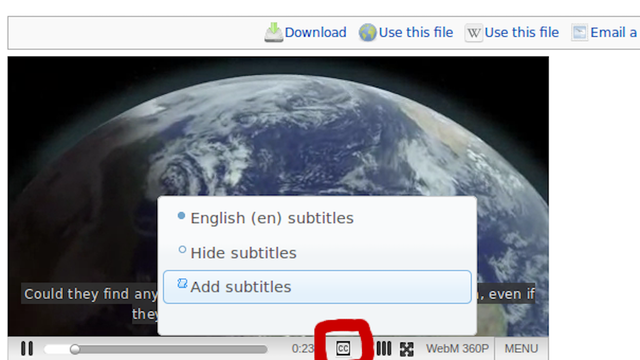
Task: Pause the video playback
Action: click(x=27, y=349)
